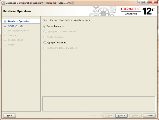Select the Create Database radio button
The width and height of the screenshot is (159, 120).
pos(45,26)
